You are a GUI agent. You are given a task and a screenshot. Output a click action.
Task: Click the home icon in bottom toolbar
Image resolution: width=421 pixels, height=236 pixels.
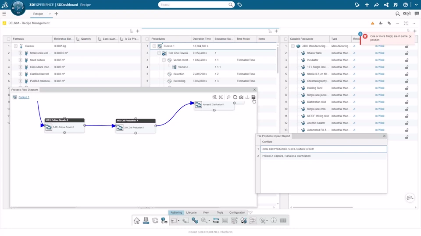[x=137, y=220]
